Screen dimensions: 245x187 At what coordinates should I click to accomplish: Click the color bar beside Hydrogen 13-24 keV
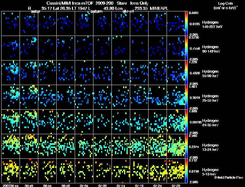[186, 146]
